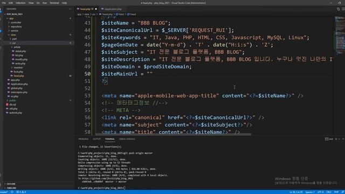Switch to the Debug Console tab
This screenshot has width=345, height=194.
coord(127,139)
